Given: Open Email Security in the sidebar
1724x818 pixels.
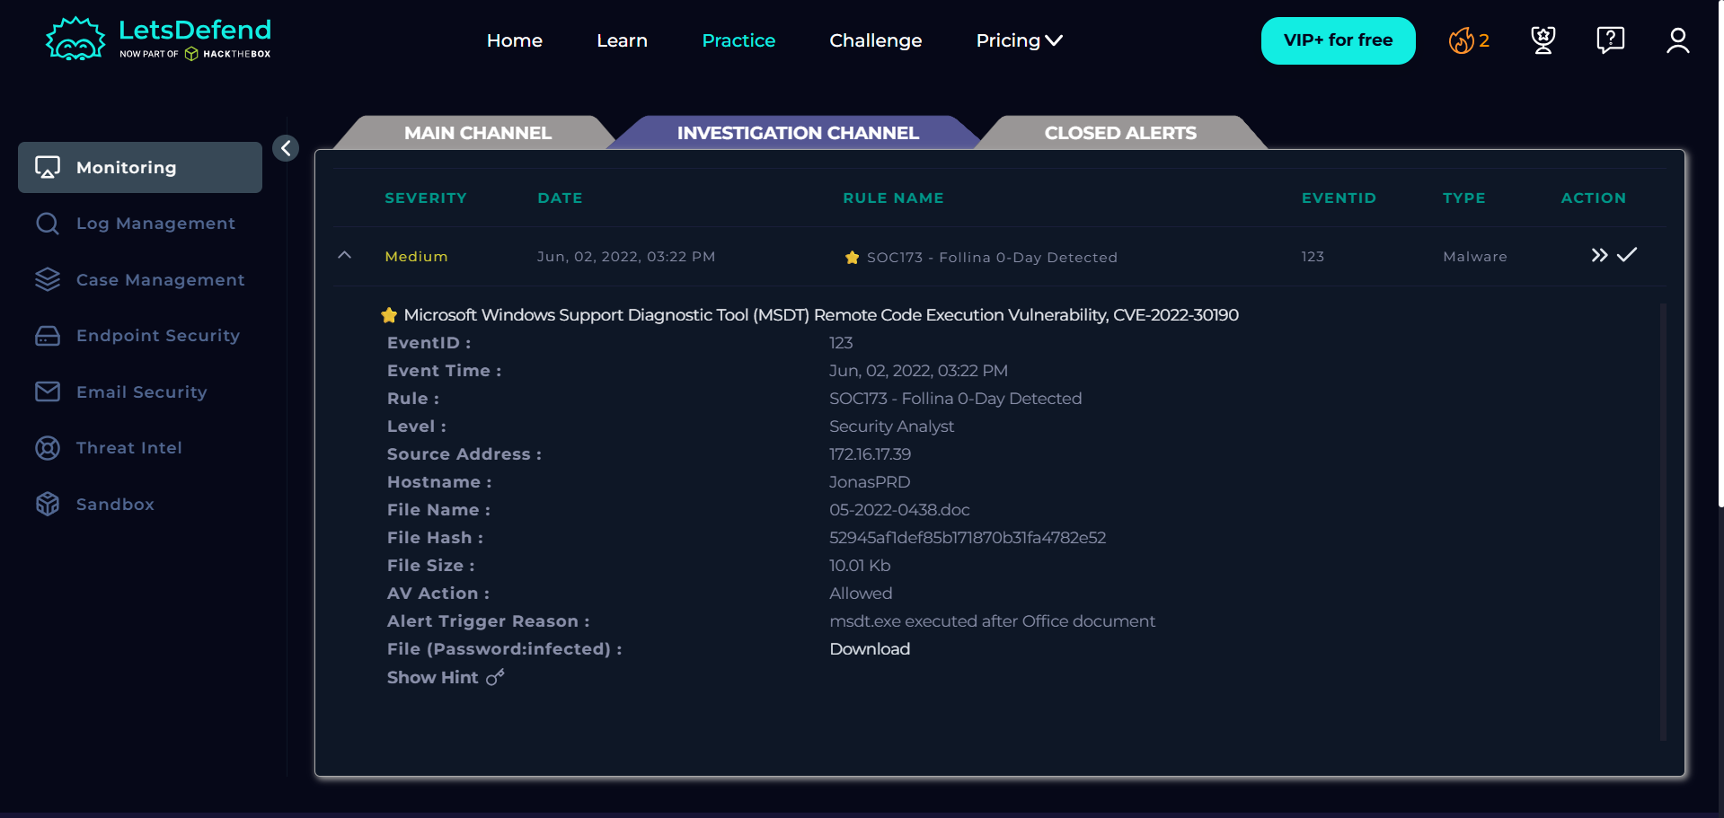Looking at the screenshot, I should coord(140,391).
